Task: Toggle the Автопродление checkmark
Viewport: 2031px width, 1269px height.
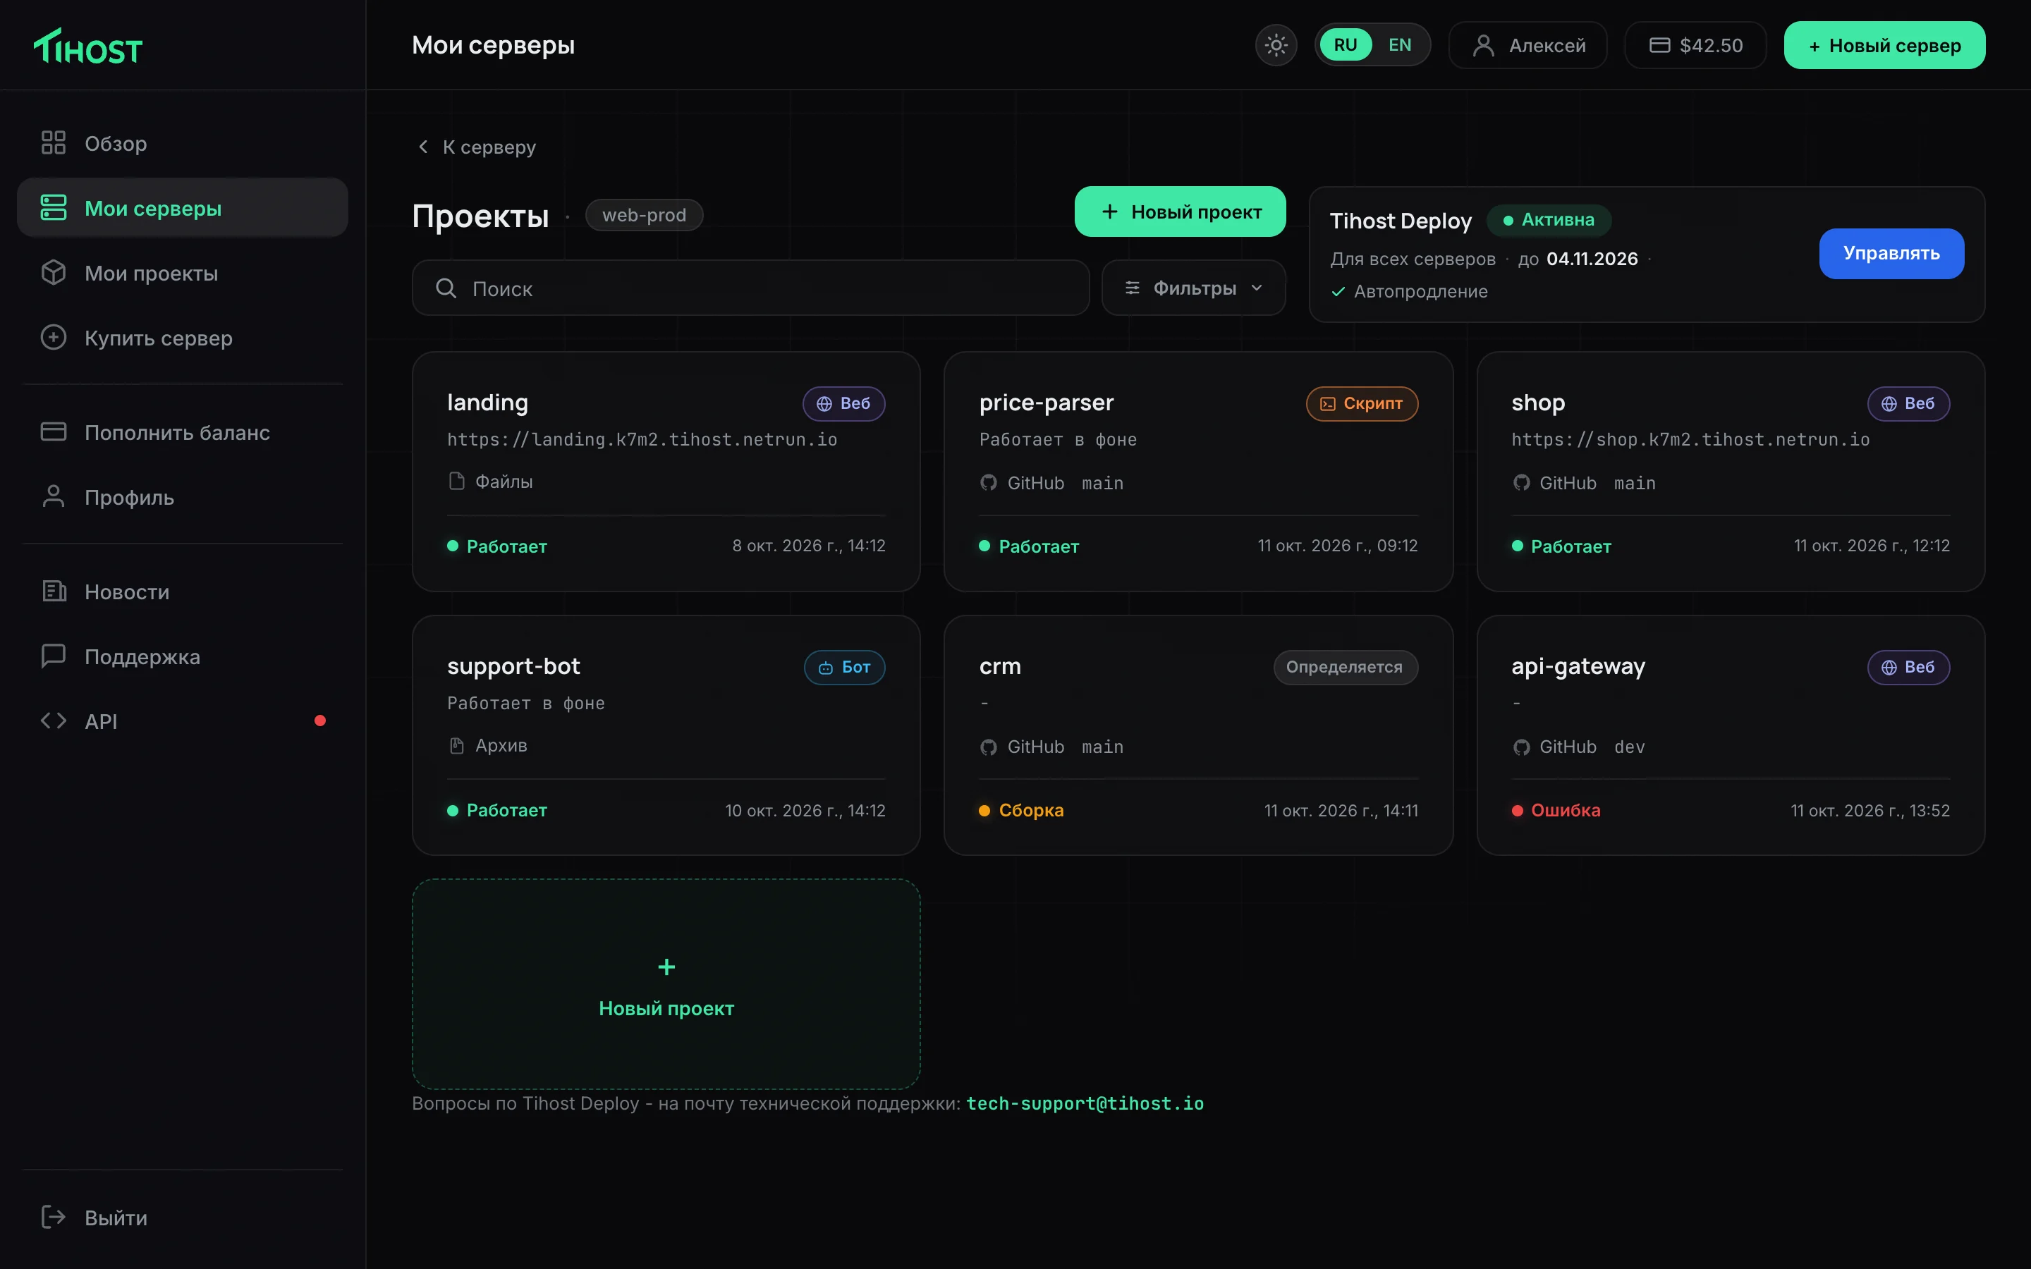Action: [x=1338, y=291]
